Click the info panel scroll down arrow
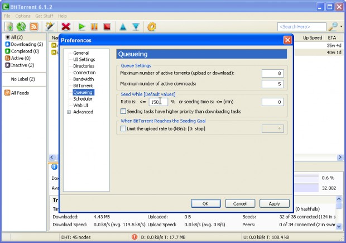This screenshot has width=346, height=243. coord(339,226)
